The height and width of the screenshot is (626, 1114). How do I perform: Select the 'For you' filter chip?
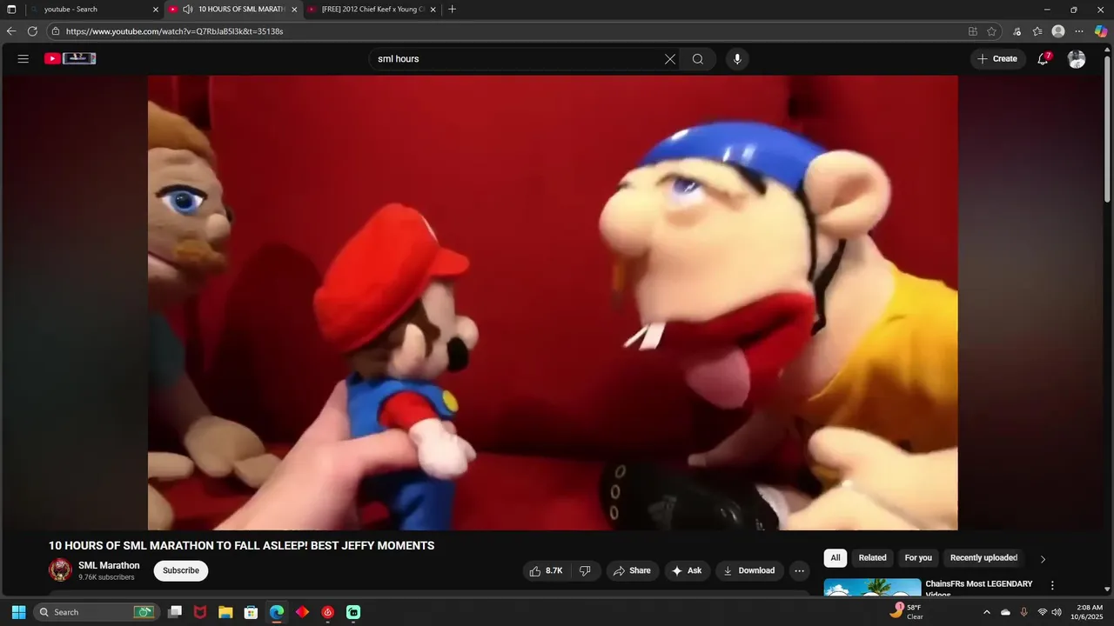click(x=918, y=558)
